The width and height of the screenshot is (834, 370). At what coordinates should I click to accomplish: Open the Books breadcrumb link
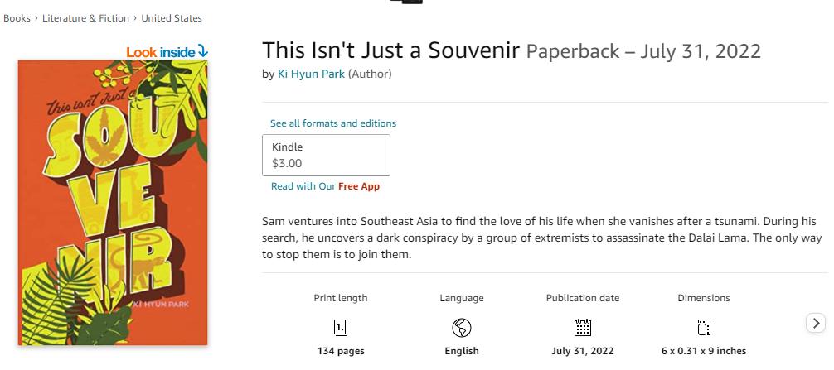click(x=17, y=18)
